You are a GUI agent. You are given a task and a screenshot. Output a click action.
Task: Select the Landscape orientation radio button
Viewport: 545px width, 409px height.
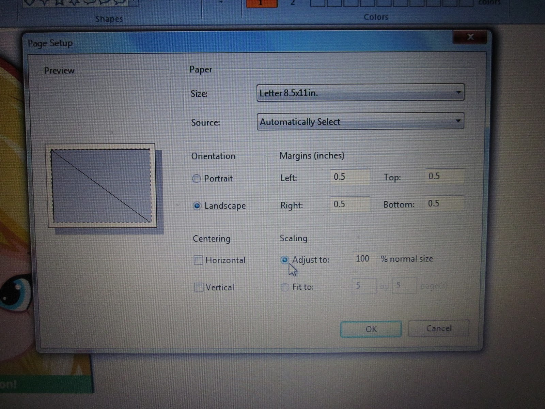pos(197,206)
